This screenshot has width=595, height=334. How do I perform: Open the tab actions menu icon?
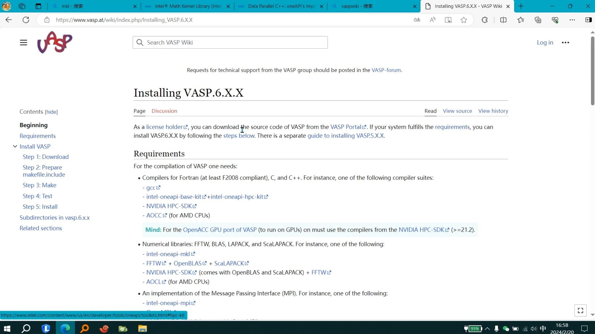click(x=38, y=6)
